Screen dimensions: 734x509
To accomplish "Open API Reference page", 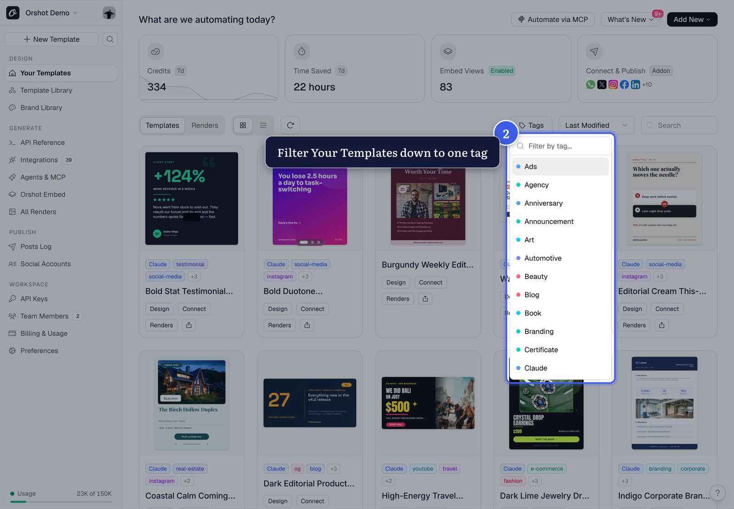I will click(x=61, y=143).
